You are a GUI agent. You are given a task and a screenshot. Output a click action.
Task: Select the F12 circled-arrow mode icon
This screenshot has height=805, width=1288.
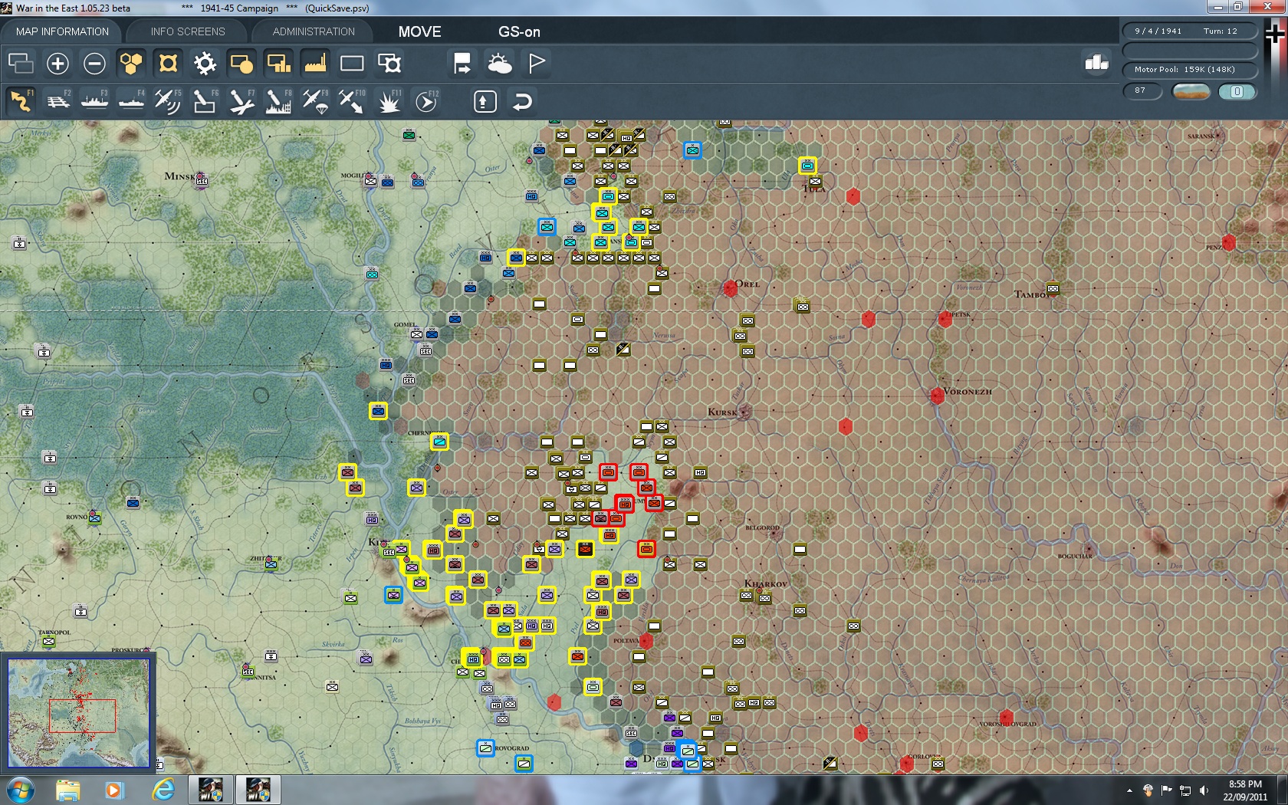coord(426,101)
